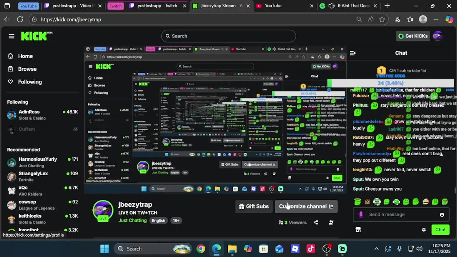Click the Kick search field

228,36
